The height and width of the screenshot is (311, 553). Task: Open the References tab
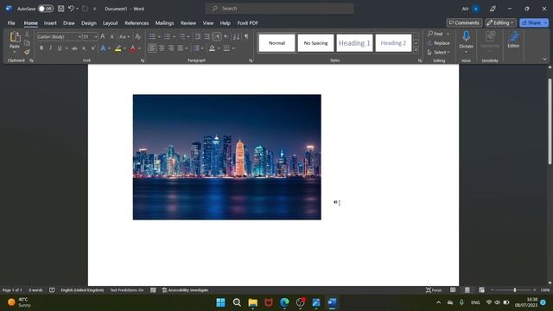click(137, 23)
